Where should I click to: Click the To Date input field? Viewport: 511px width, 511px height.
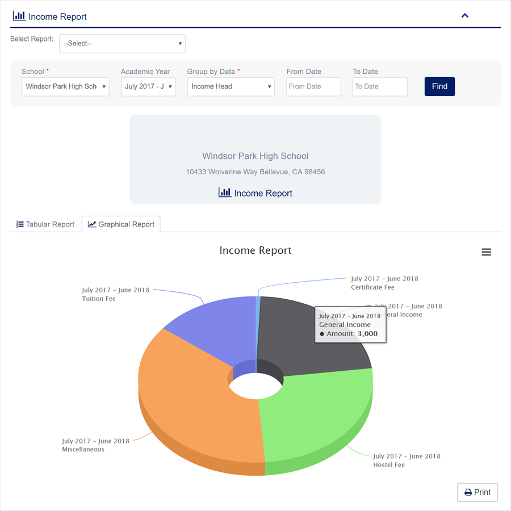tap(380, 87)
